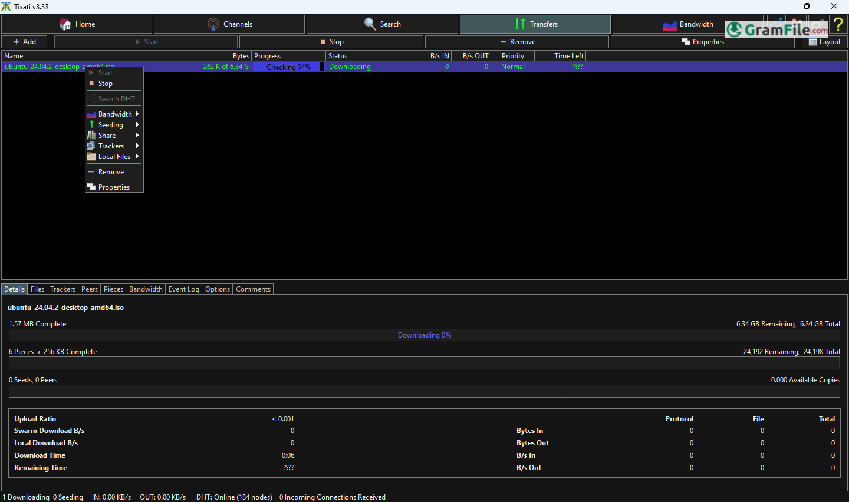The width and height of the screenshot is (849, 502).
Task: Click the 'IN: 0.00 KB/s' status entry
Action: coord(111,497)
